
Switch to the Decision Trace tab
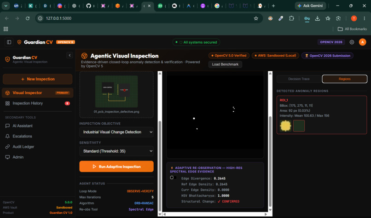pos(299,79)
